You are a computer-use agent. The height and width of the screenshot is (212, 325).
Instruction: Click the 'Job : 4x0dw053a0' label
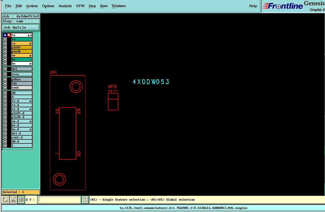[21, 16]
